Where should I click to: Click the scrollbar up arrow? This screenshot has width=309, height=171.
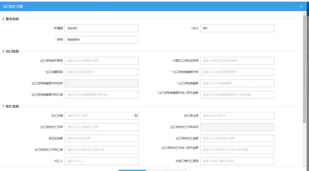tap(304, 13)
